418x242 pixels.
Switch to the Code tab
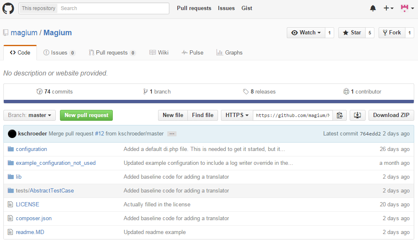point(20,52)
